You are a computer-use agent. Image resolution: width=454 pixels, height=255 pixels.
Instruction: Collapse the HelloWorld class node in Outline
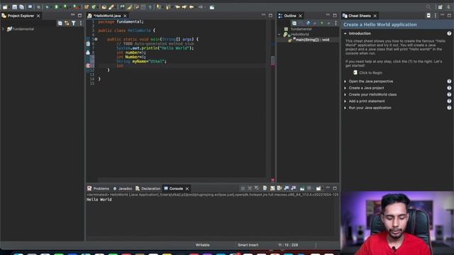point(279,35)
